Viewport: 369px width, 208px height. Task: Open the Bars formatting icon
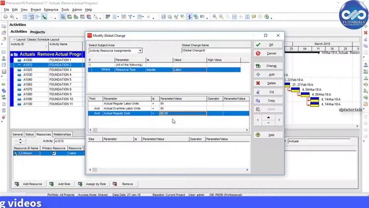[x=108, y=17]
